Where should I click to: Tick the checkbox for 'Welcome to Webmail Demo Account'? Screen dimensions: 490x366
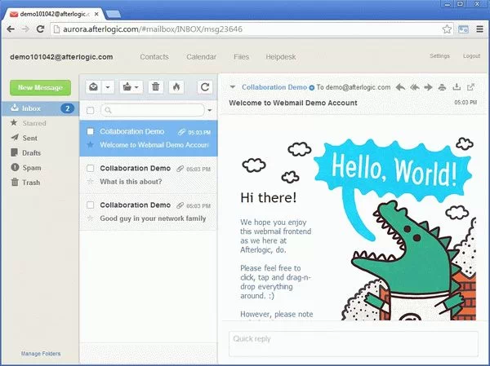[x=91, y=131]
